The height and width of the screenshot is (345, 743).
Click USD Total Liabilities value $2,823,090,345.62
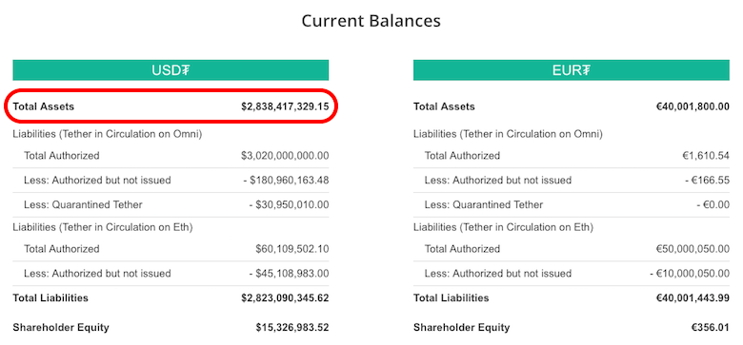(285, 298)
